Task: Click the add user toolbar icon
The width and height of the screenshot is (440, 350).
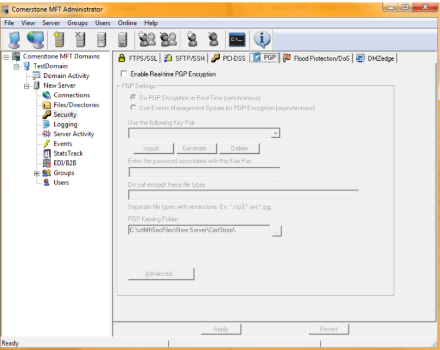Action: (x=192, y=39)
